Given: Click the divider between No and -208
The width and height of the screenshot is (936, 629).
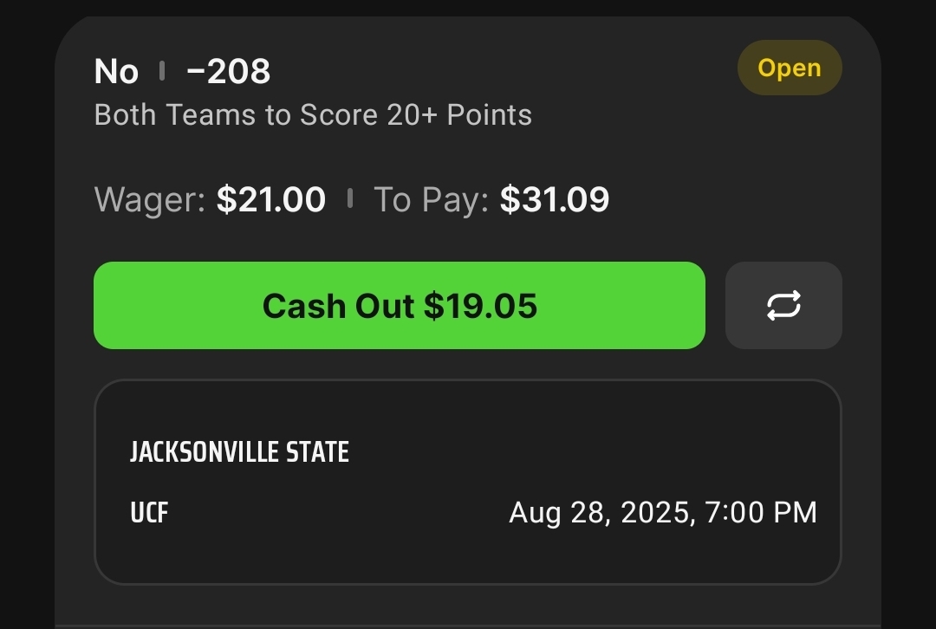Looking at the screenshot, I should point(162,71).
